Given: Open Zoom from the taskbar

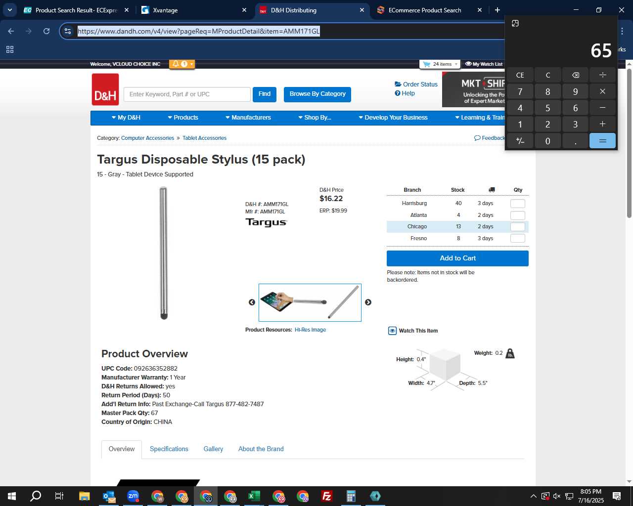Looking at the screenshot, I should tap(133, 496).
